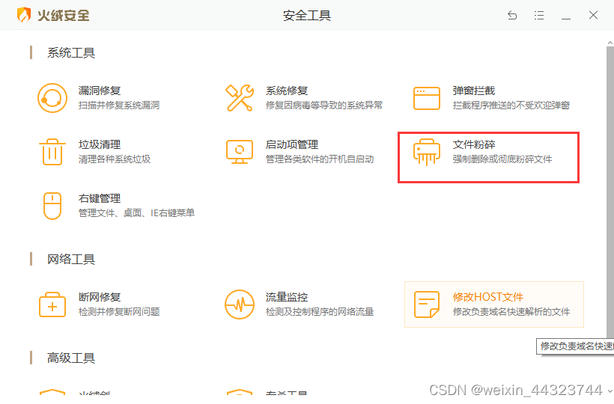Click the 系统工具 section heading

point(71,53)
